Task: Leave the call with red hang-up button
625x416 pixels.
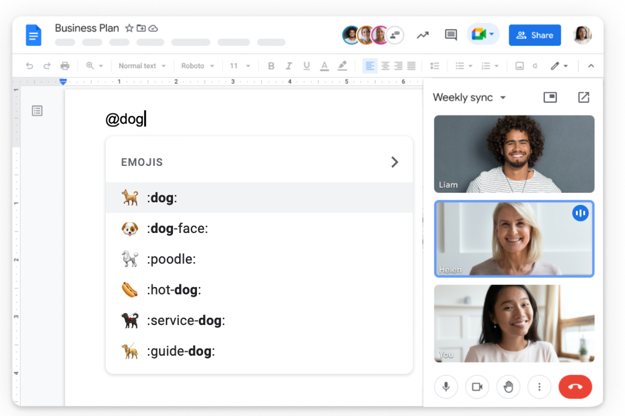Action: coord(575,387)
